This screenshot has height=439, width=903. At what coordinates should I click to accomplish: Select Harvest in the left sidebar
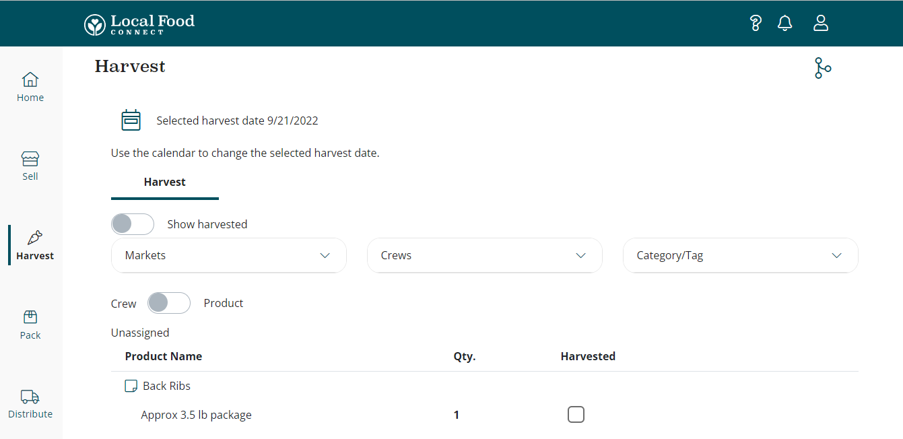click(35, 246)
